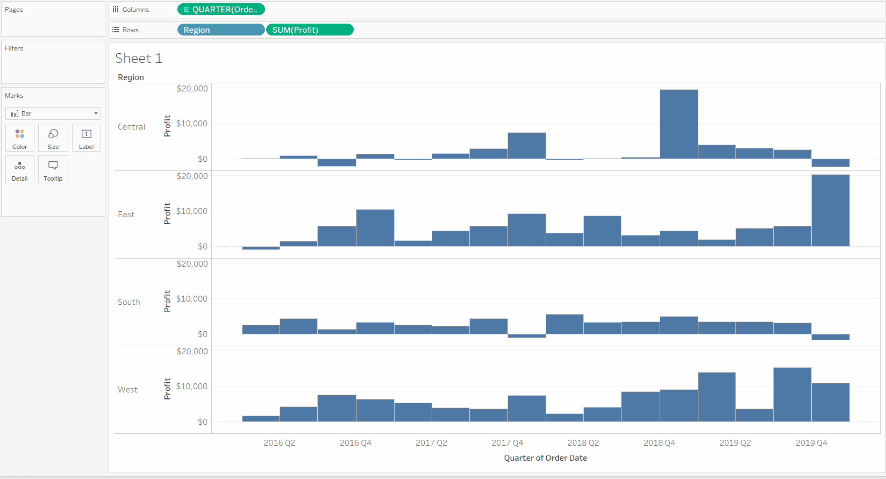The image size is (886, 479).
Task: Click the 2016 Q4 axis label
Action: point(356,443)
